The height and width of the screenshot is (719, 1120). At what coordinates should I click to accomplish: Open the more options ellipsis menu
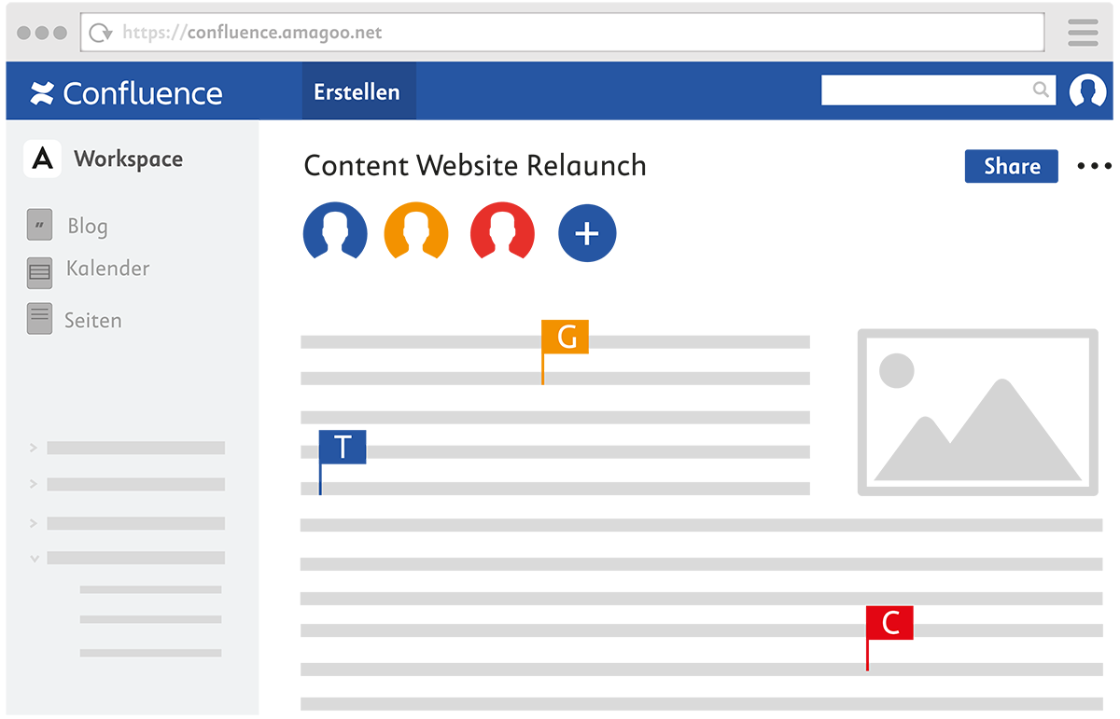(1093, 165)
